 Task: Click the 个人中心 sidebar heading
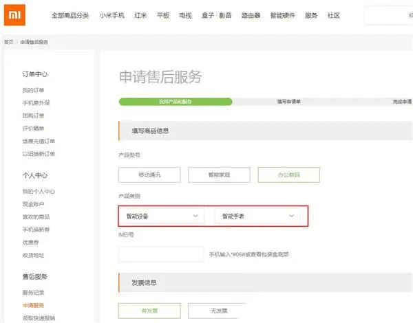[x=35, y=175]
